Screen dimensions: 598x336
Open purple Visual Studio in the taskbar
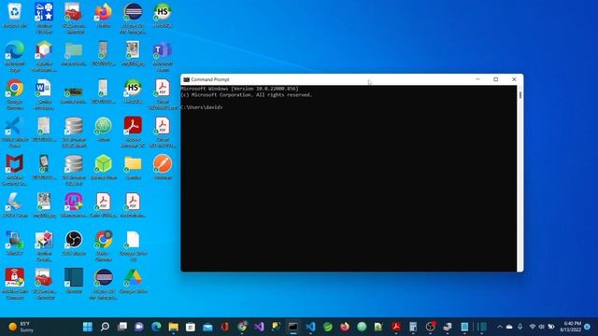260,327
